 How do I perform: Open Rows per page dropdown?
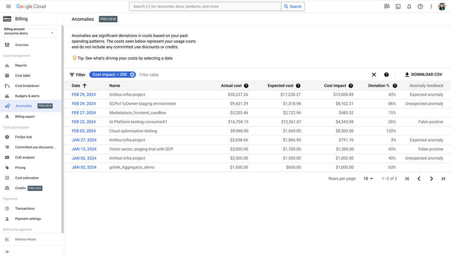(368, 179)
